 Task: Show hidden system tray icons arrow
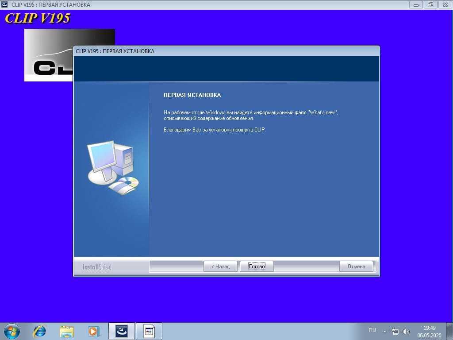385,331
